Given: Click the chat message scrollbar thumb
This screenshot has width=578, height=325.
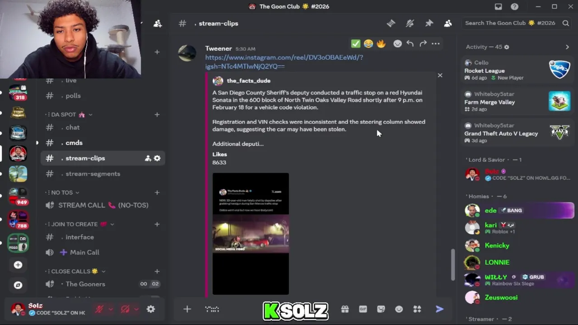Looking at the screenshot, I should tap(452, 265).
